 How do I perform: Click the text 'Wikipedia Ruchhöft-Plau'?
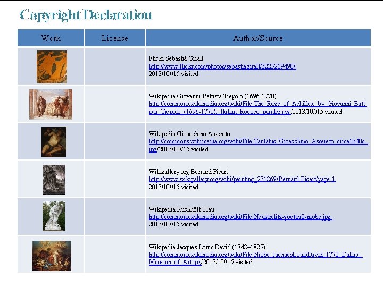coord(181,209)
